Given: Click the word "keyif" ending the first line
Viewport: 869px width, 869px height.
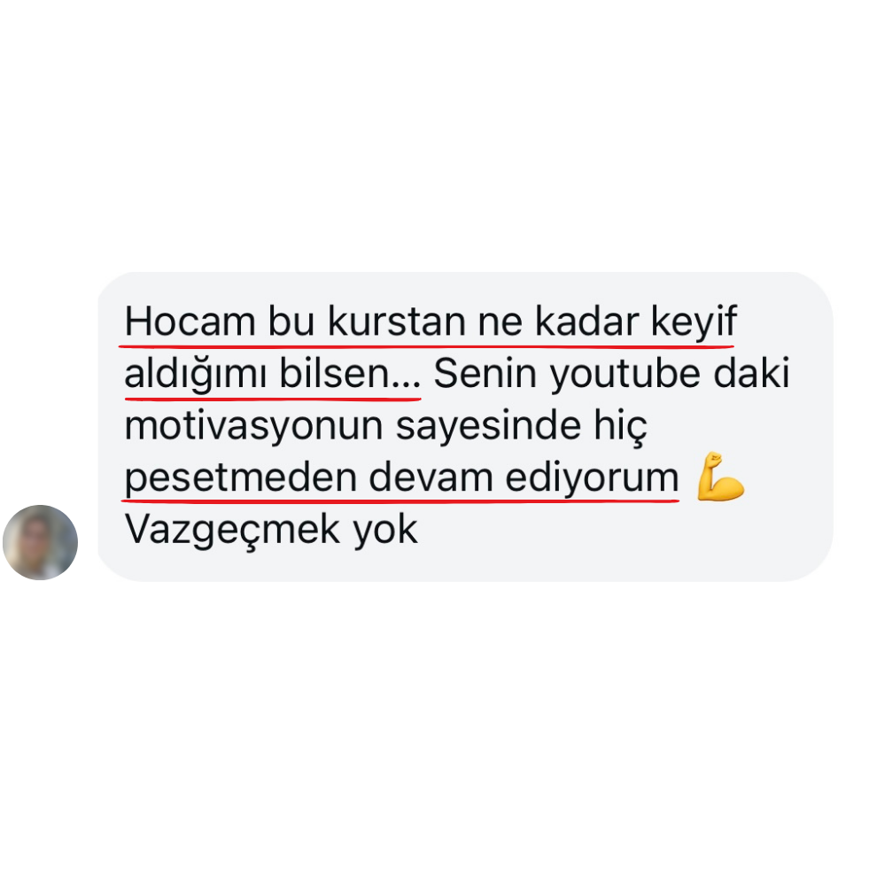Looking at the screenshot, I should [x=694, y=322].
